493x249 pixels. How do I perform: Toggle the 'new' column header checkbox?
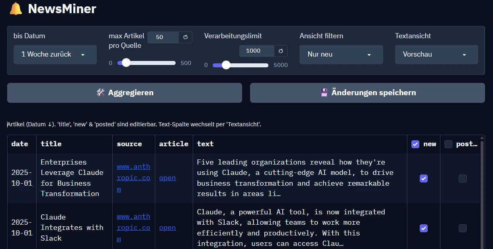point(415,144)
